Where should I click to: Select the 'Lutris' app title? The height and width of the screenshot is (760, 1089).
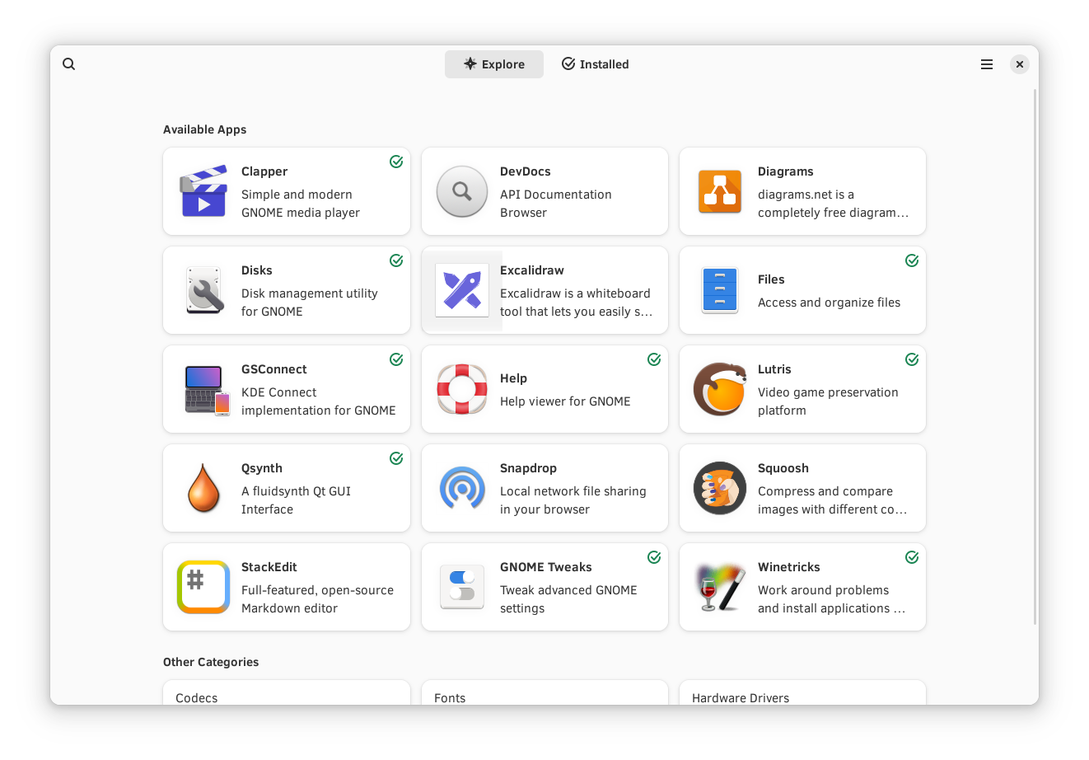[774, 369]
